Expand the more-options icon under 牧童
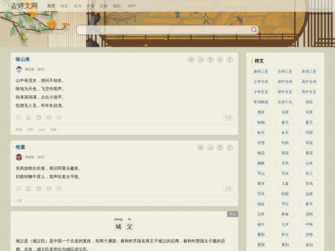 [59, 189]
